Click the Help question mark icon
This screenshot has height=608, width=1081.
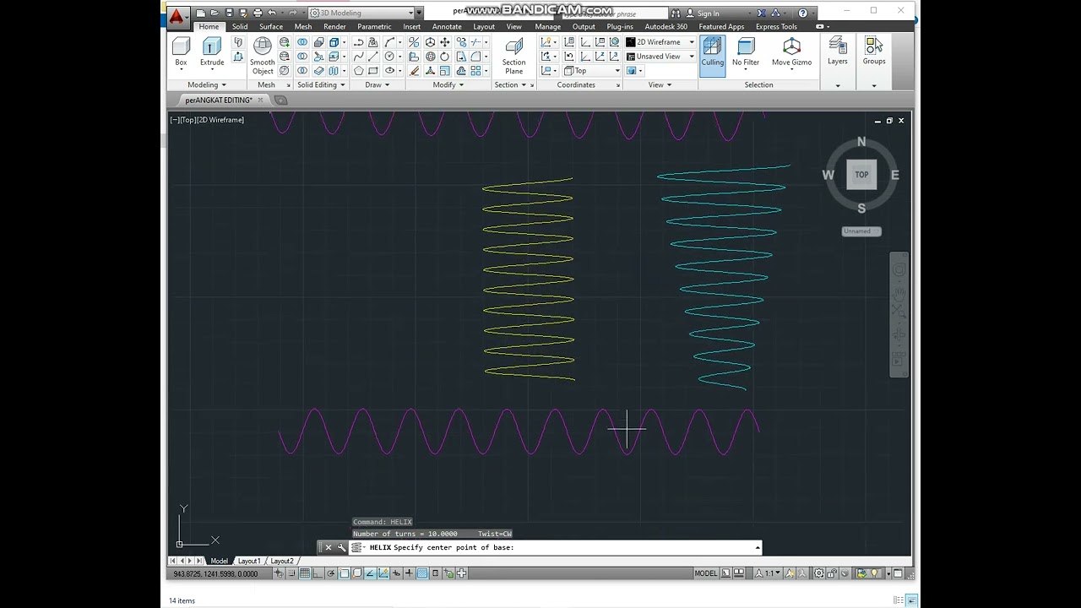(x=802, y=13)
